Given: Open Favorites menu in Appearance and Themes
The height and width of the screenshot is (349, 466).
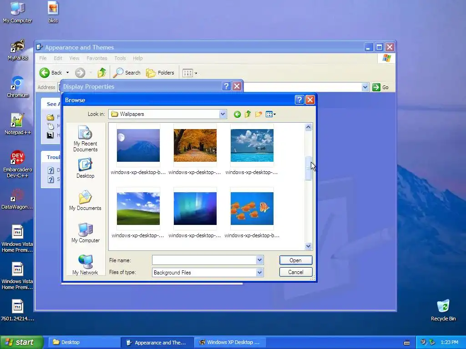Looking at the screenshot, I should pos(96,58).
